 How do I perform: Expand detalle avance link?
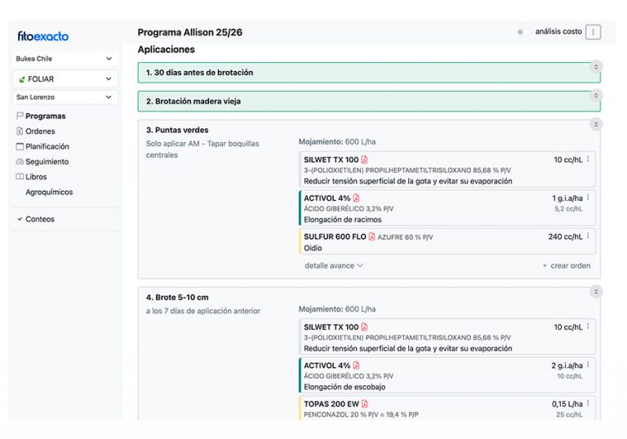(334, 266)
